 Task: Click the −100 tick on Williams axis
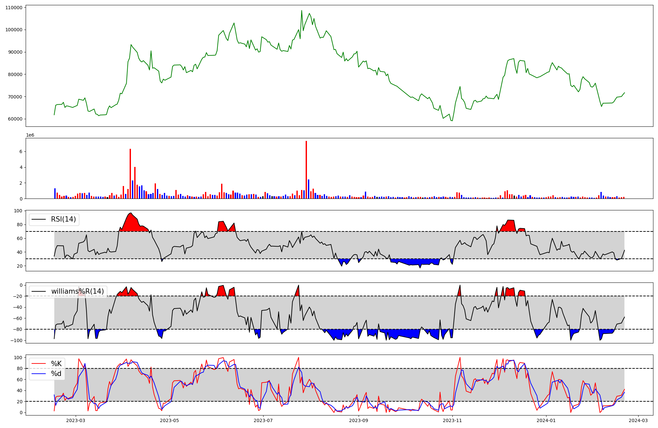[16, 340]
